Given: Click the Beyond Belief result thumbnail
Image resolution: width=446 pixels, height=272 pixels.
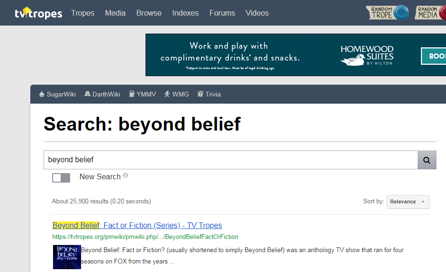Looking at the screenshot, I should tap(67, 257).
